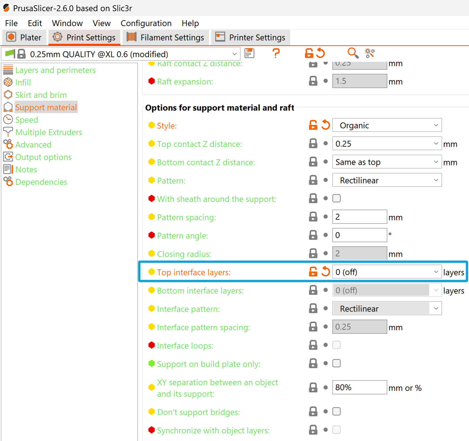Toggle Support on build plate only checkbox
This screenshot has height=441, width=469.
(x=337, y=363)
